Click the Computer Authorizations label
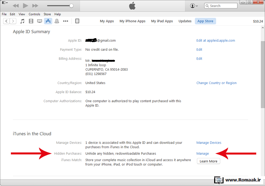The image size is (265, 186). pyautogui.click(x=63, y=101)
